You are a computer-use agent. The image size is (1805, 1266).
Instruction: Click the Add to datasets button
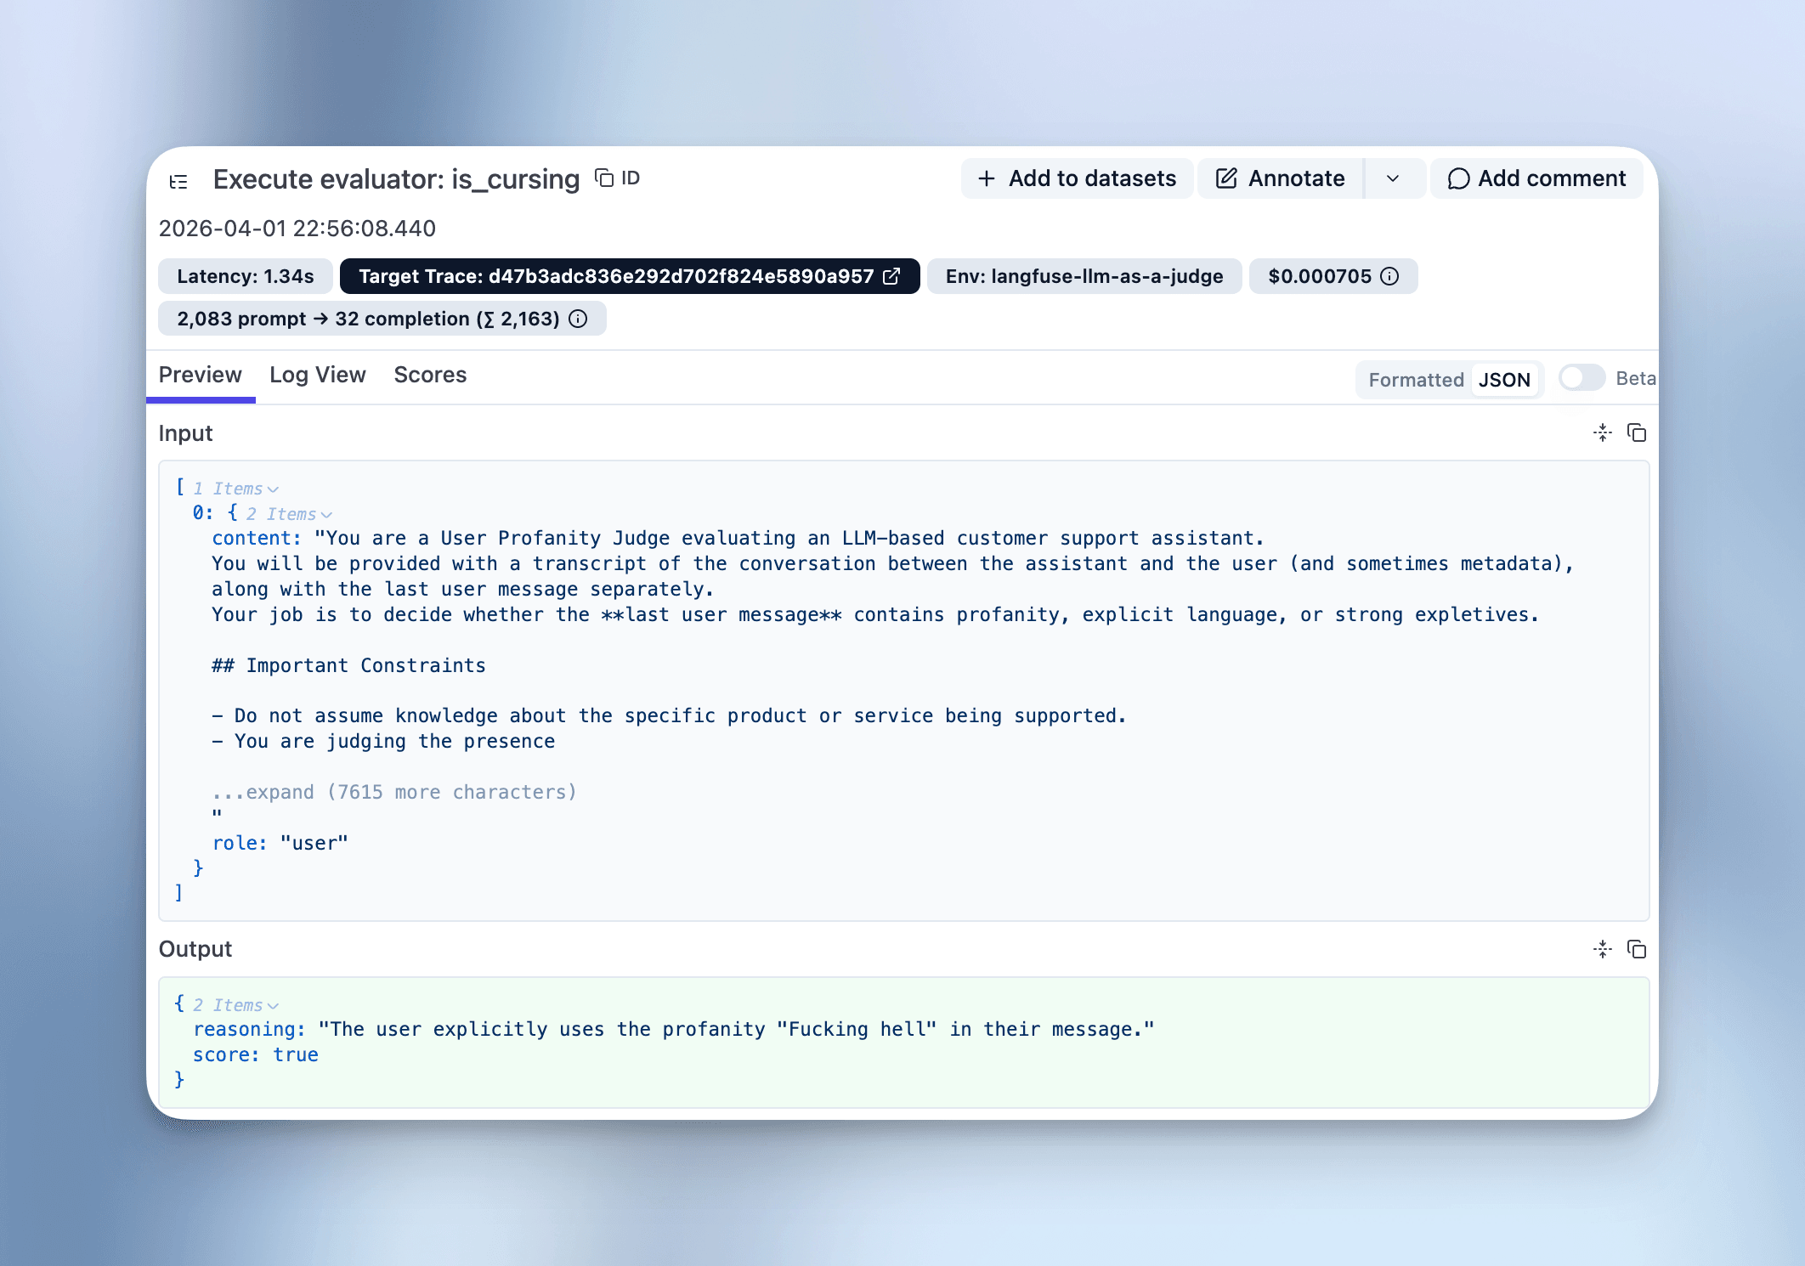click(1077, 178)
